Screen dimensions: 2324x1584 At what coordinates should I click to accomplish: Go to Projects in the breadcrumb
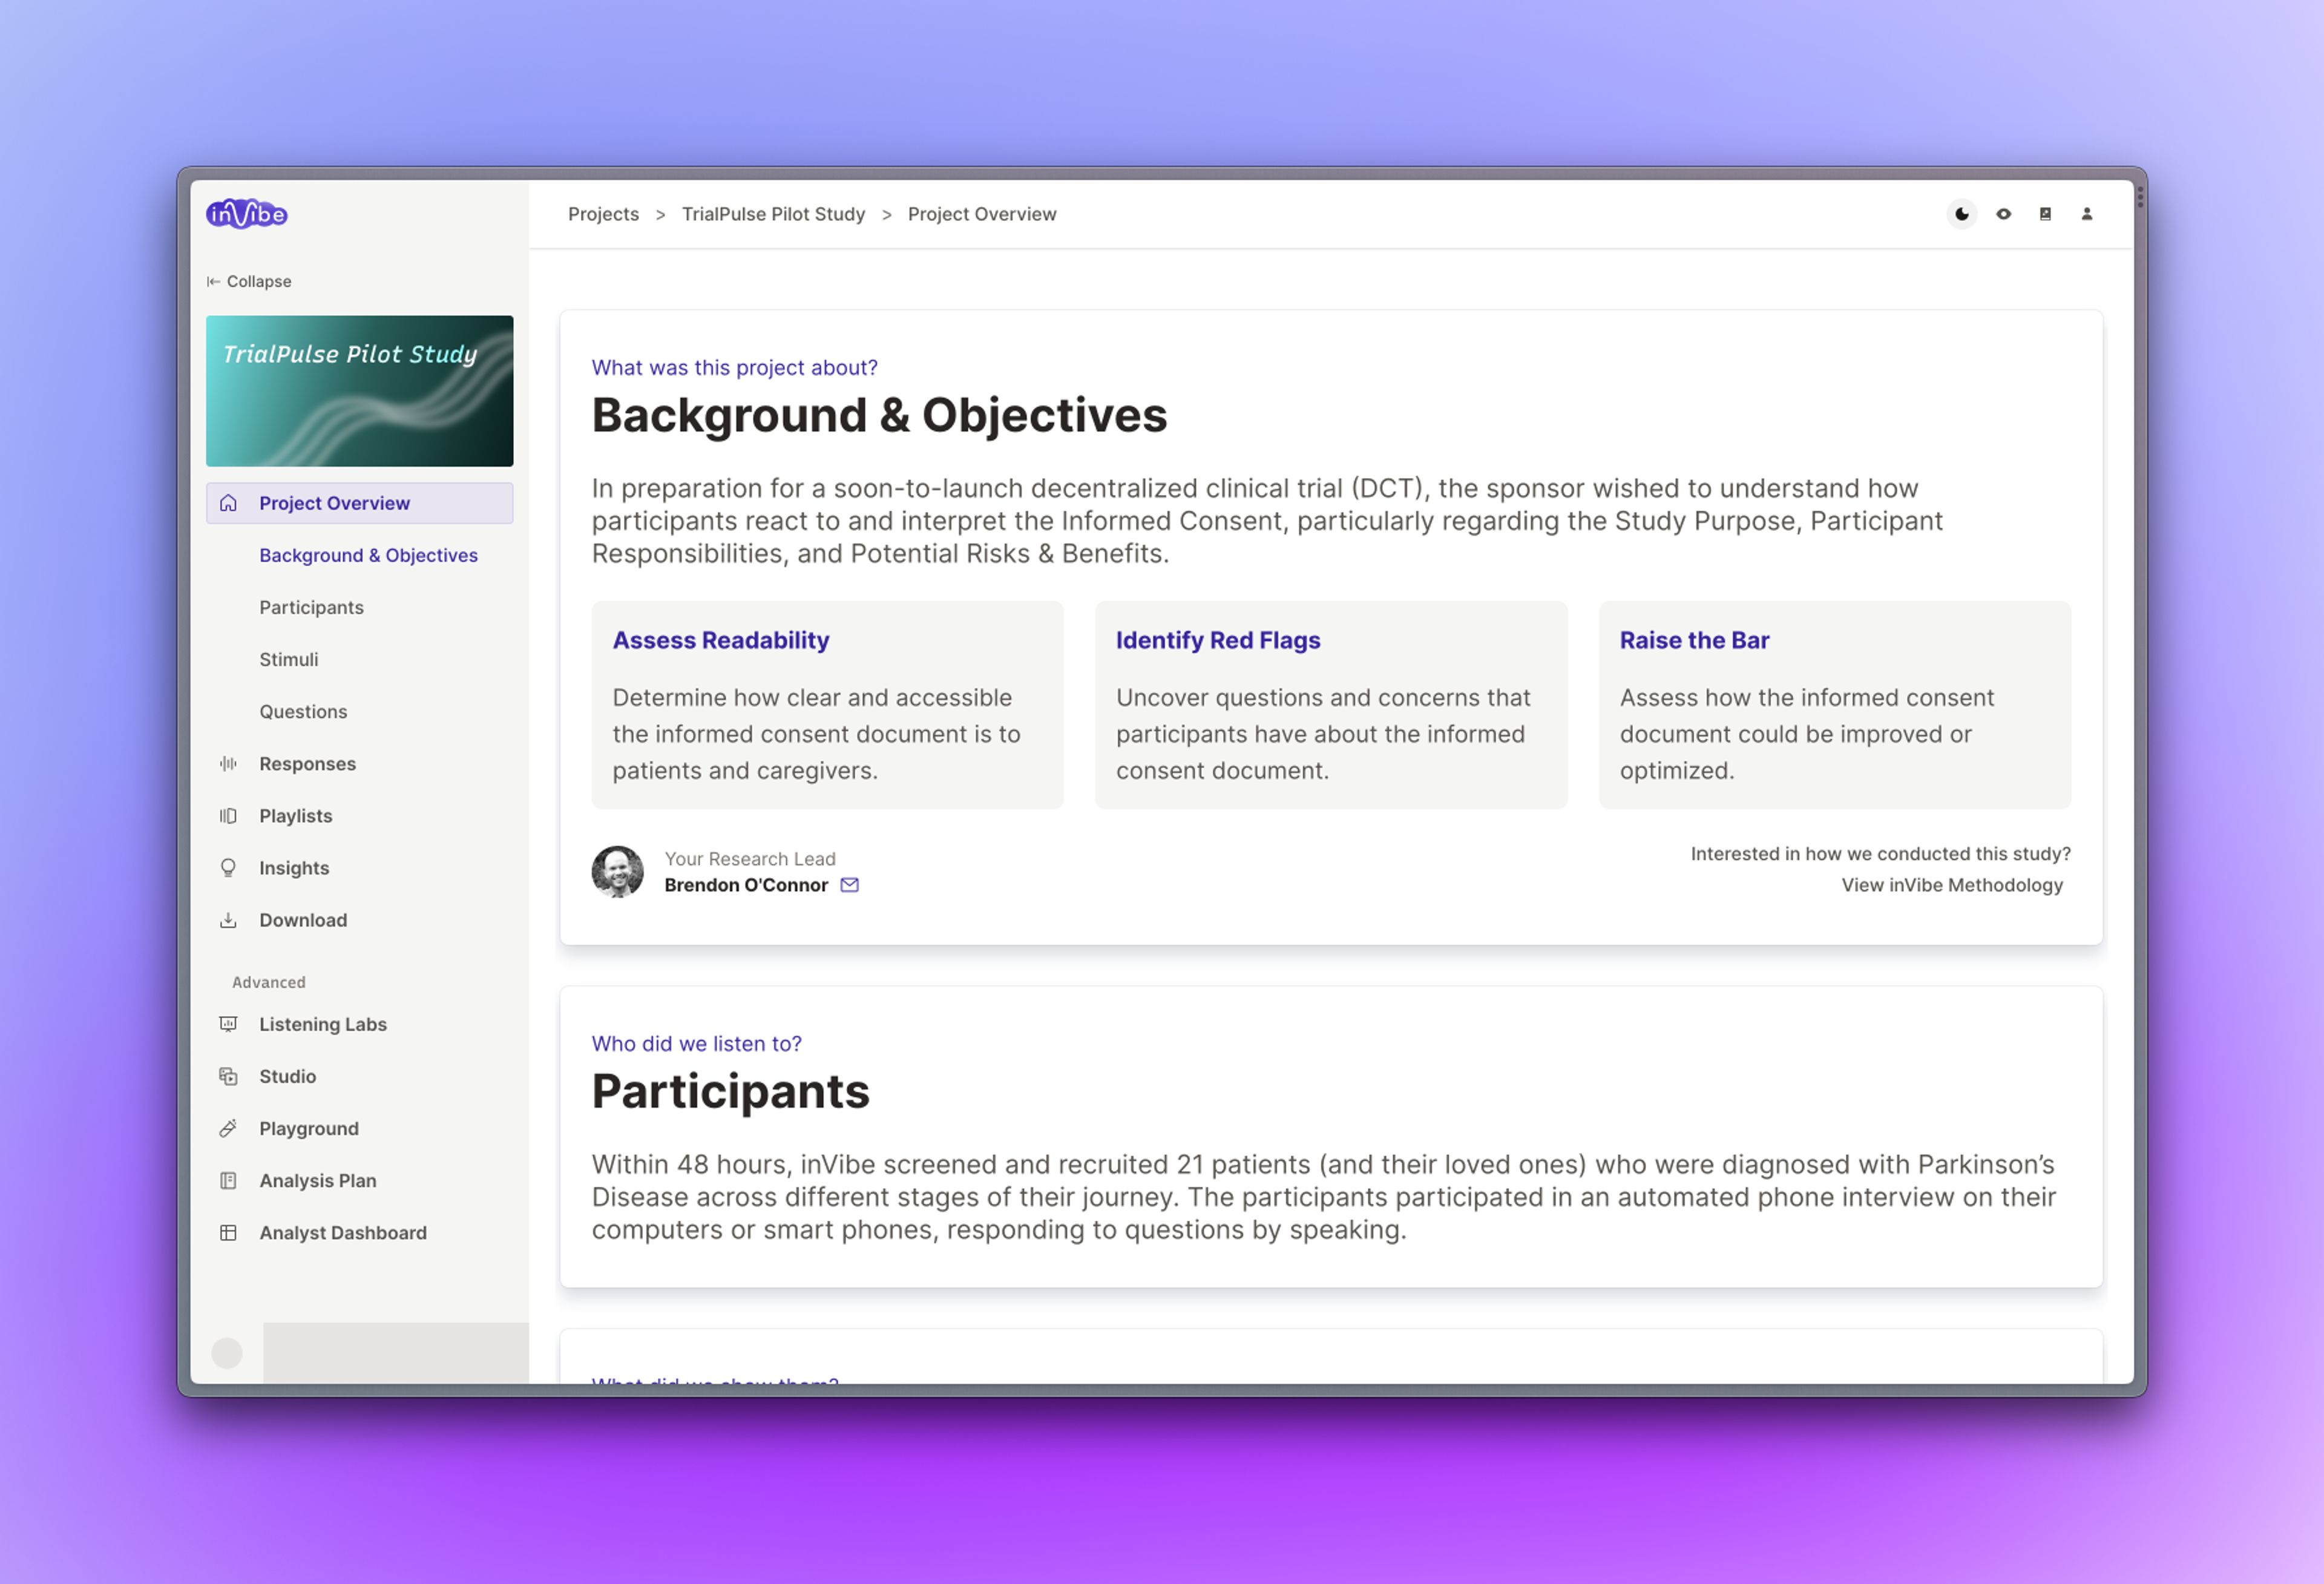(x=603, y=214)
